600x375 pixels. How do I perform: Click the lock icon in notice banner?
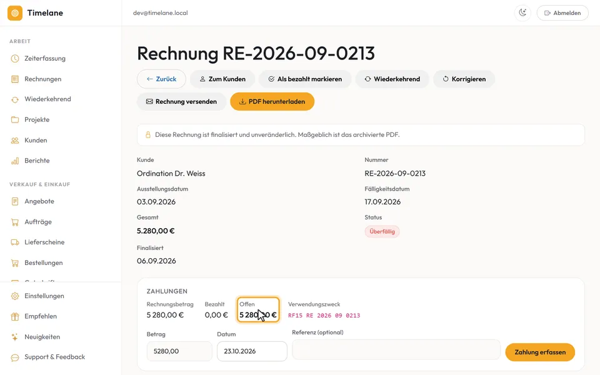(x=147, y=135)
